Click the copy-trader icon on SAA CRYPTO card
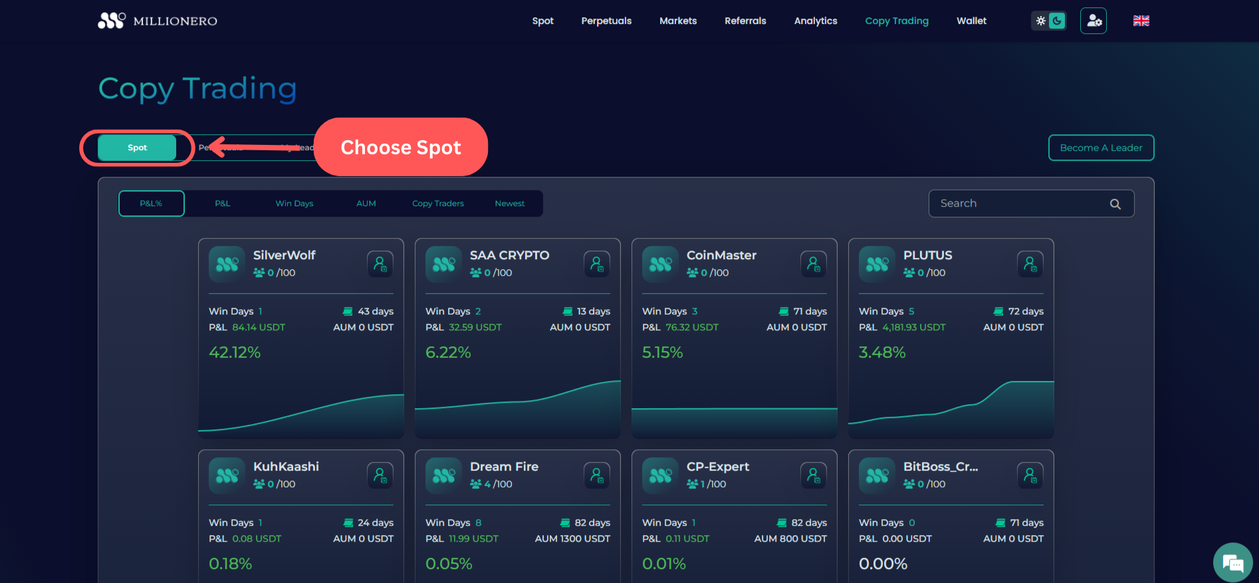This screenshot has width=1259, height=583. point(597,264)
